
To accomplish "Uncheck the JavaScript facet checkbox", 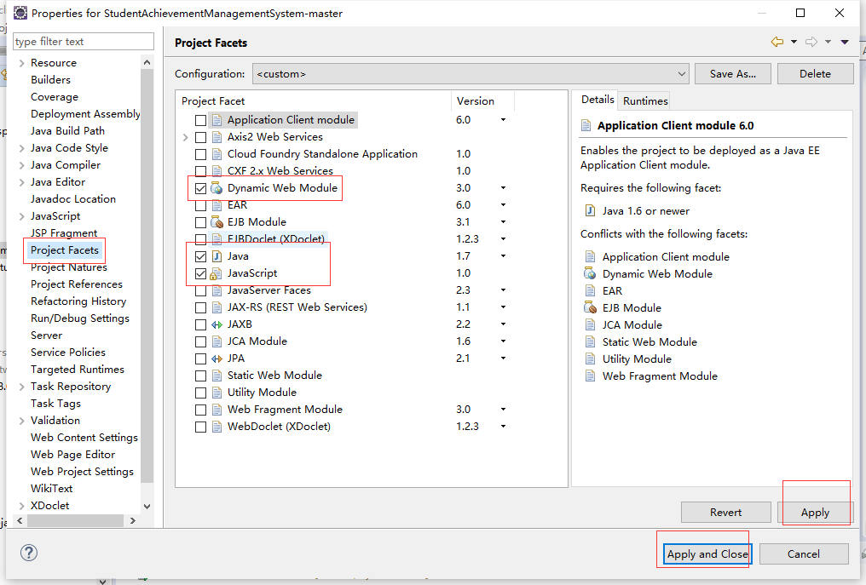I will (200, 273).
